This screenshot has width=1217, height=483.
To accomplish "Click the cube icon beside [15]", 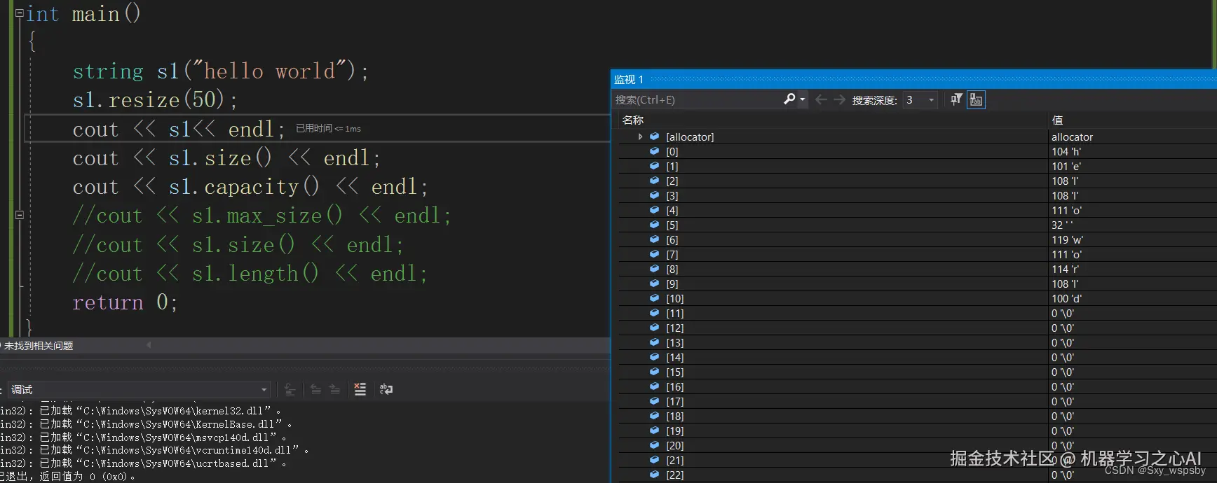I will click(x=654, y=372).
